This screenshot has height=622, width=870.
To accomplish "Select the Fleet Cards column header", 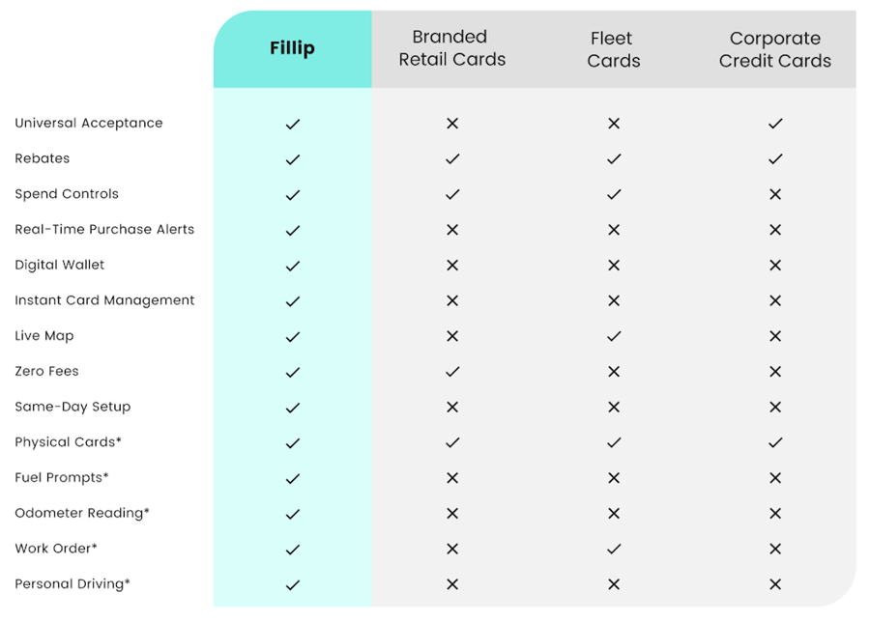I will click(613, 50).
